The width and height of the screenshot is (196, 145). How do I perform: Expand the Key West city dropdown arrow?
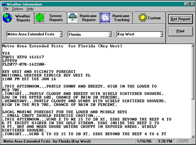click(x=161, y=34)
